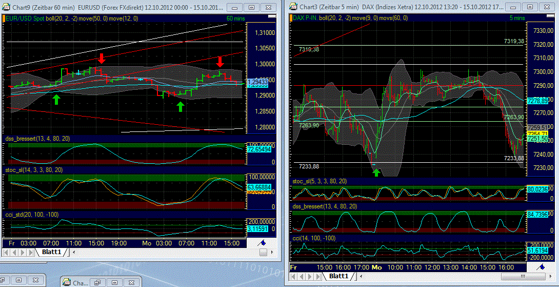
Task: Minimize the Chart3 window
Action: [512, 7]
